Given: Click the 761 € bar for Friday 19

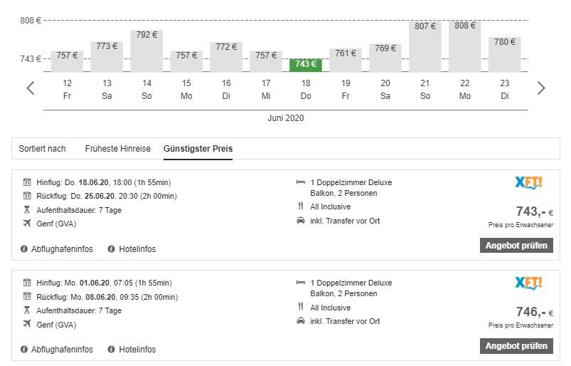Looking at the screenshot, I should 346,60.
